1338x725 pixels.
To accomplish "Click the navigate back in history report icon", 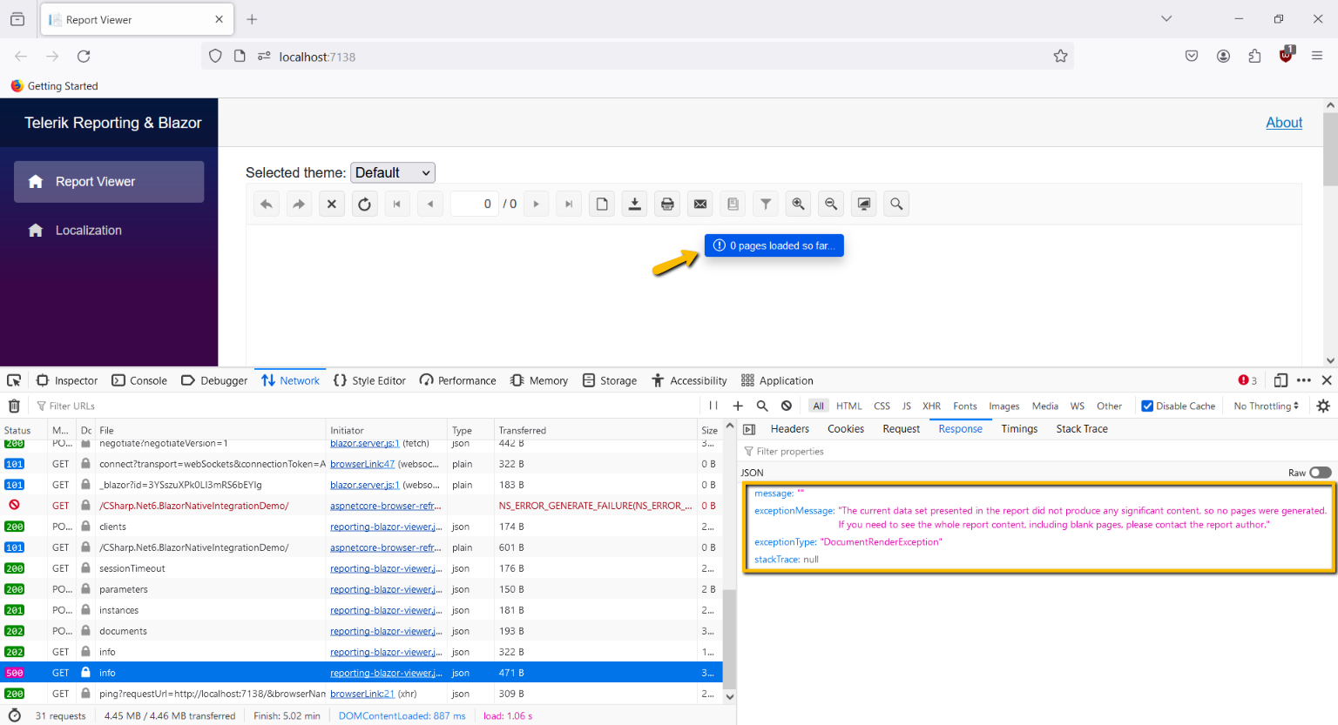I will (x=267, y=205).
